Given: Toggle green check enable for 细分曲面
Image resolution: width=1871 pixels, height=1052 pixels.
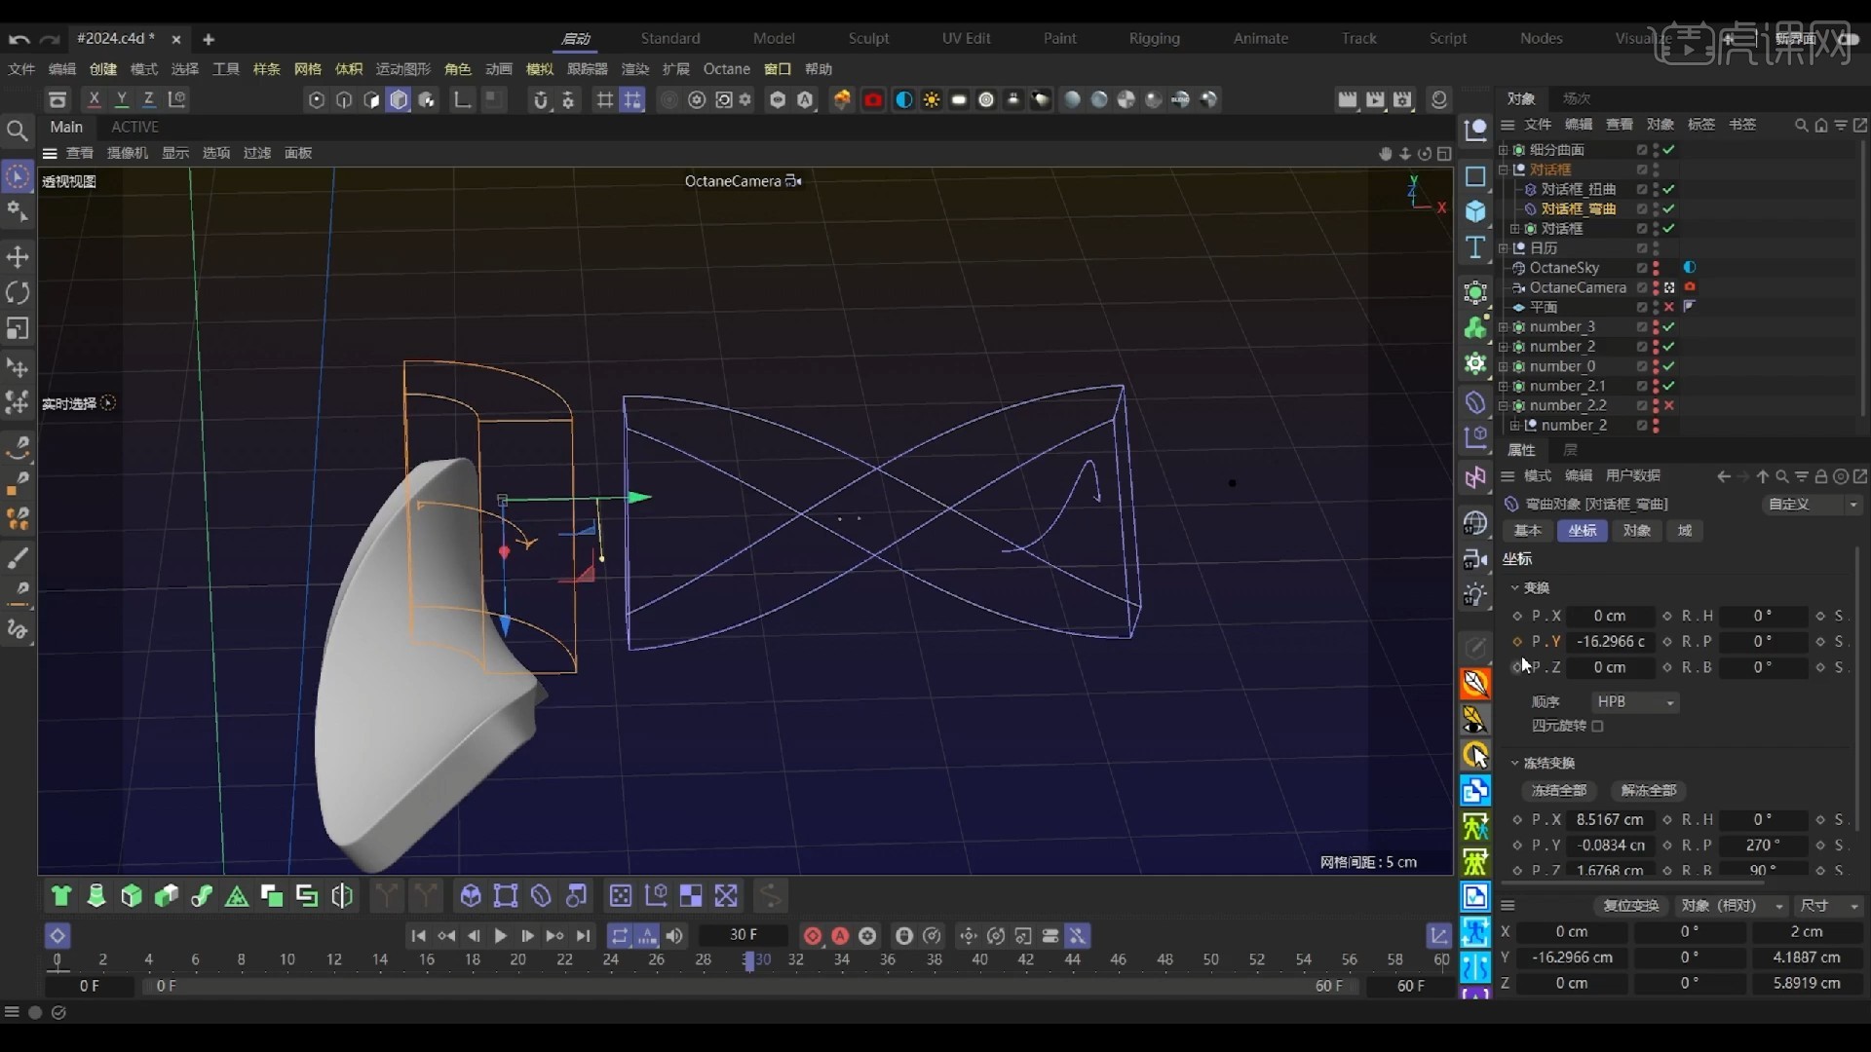Looking at the screenshot, I should [1669, 150].
